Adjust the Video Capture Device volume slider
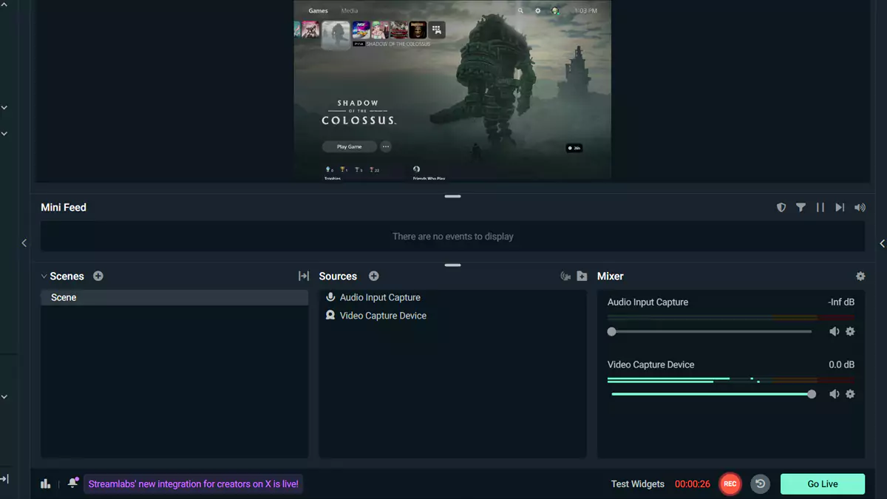Viewport: 887px width, 499px height. [712, 394]
